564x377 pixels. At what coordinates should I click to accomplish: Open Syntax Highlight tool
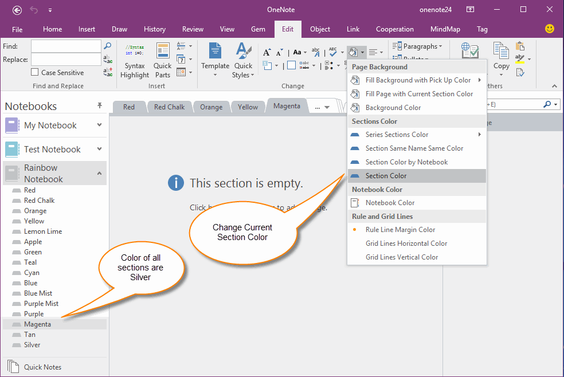pos(135,60)
